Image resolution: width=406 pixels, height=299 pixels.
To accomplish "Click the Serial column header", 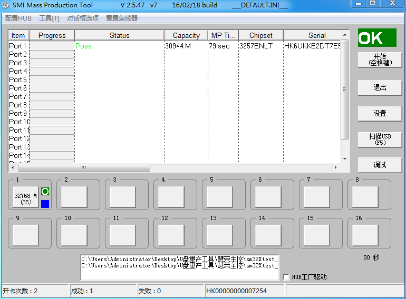I will click(312, 35).
